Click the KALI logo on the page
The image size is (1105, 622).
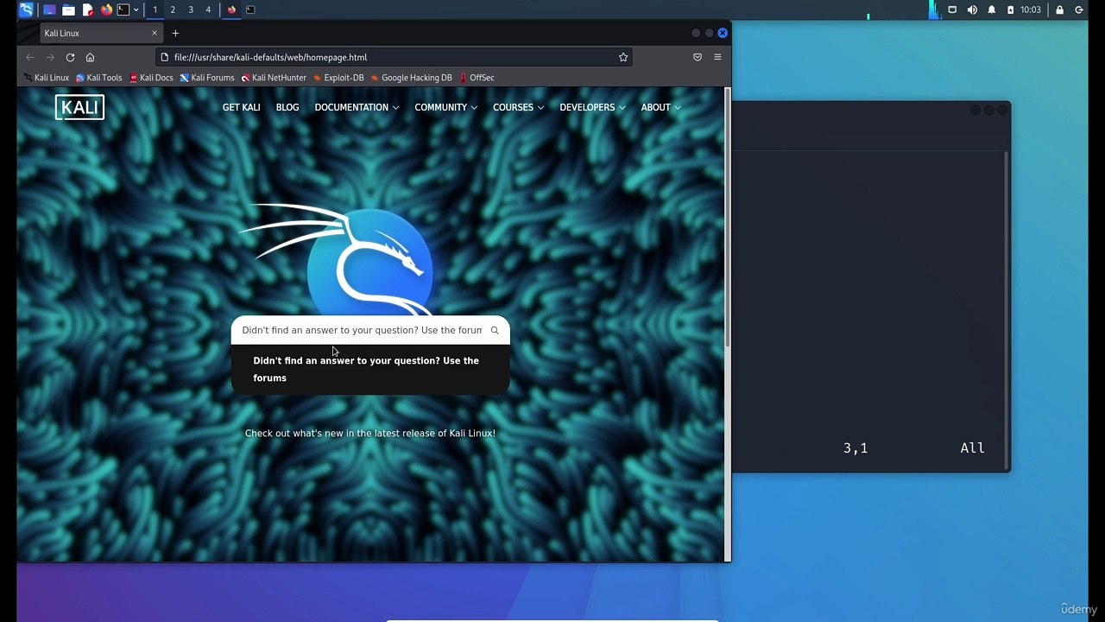[79, 107]
